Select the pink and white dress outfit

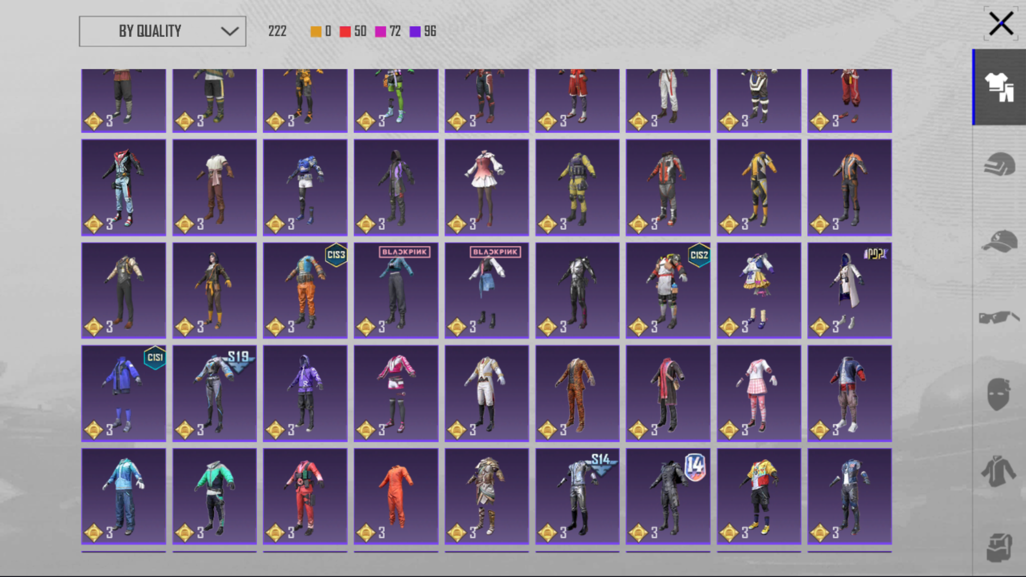(x=487, y=188)
